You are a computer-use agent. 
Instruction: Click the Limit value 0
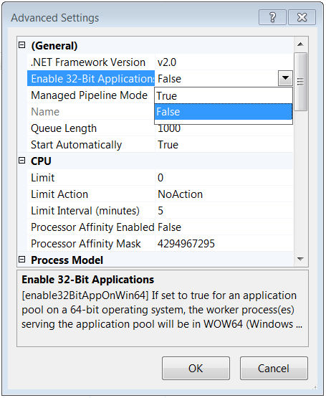(x=224, y=178)
